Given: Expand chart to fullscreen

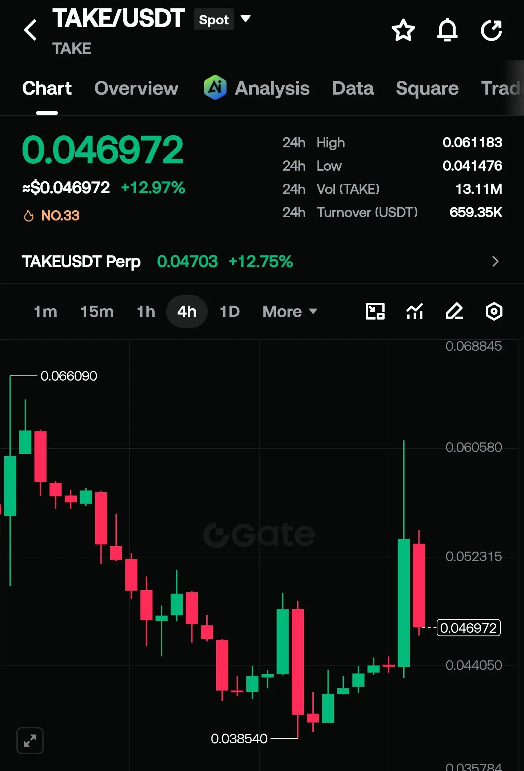Looking at the screenshot, I should (x=30, y=740).
